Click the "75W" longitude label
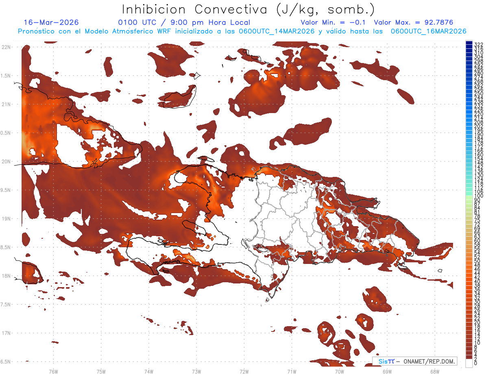 point(101,371)
